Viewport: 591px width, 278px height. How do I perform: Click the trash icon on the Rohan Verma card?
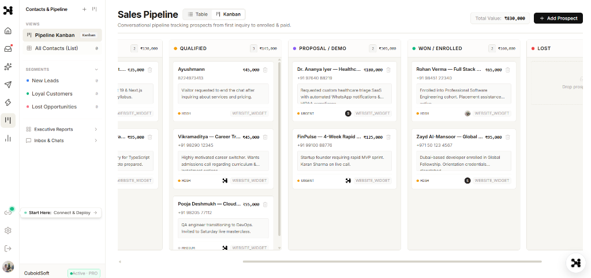[x=508, y=70]
